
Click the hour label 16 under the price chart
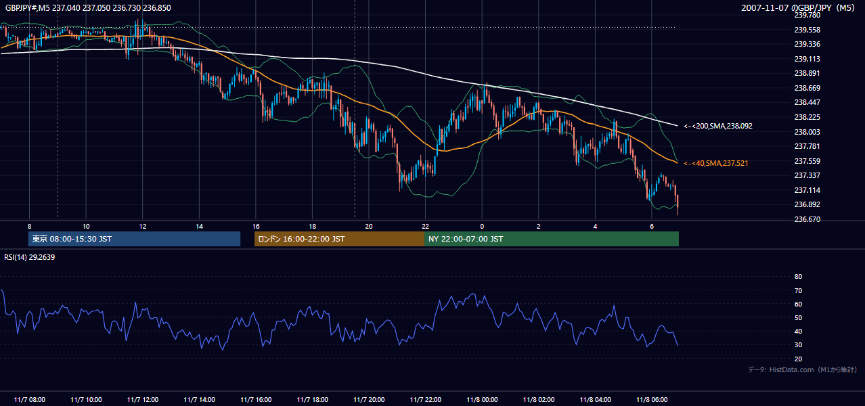[x=256, y=226]
